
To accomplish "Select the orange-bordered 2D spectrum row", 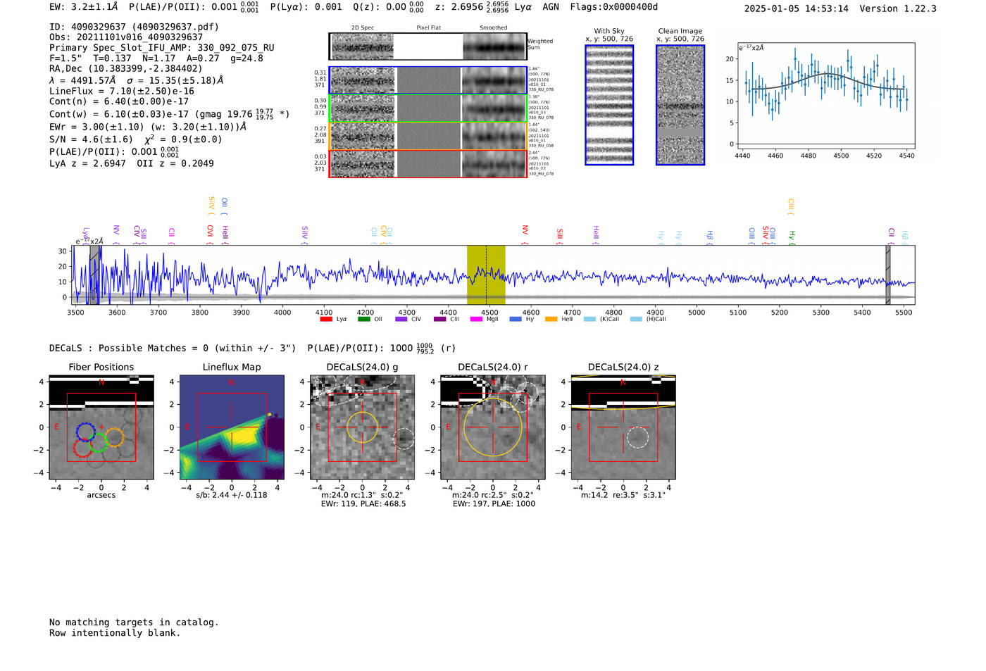I will [428, 136].
